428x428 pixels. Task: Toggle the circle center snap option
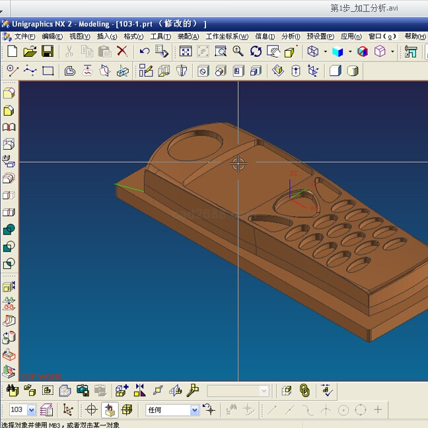[343, 410]
